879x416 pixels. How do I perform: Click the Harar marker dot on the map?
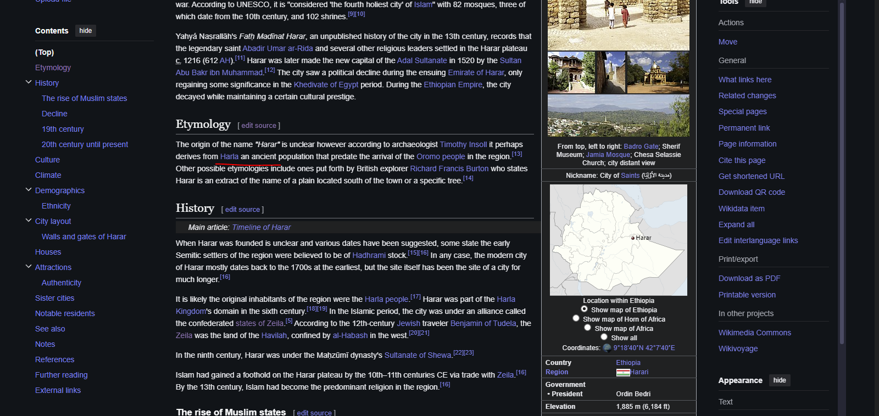pos(633,238)
